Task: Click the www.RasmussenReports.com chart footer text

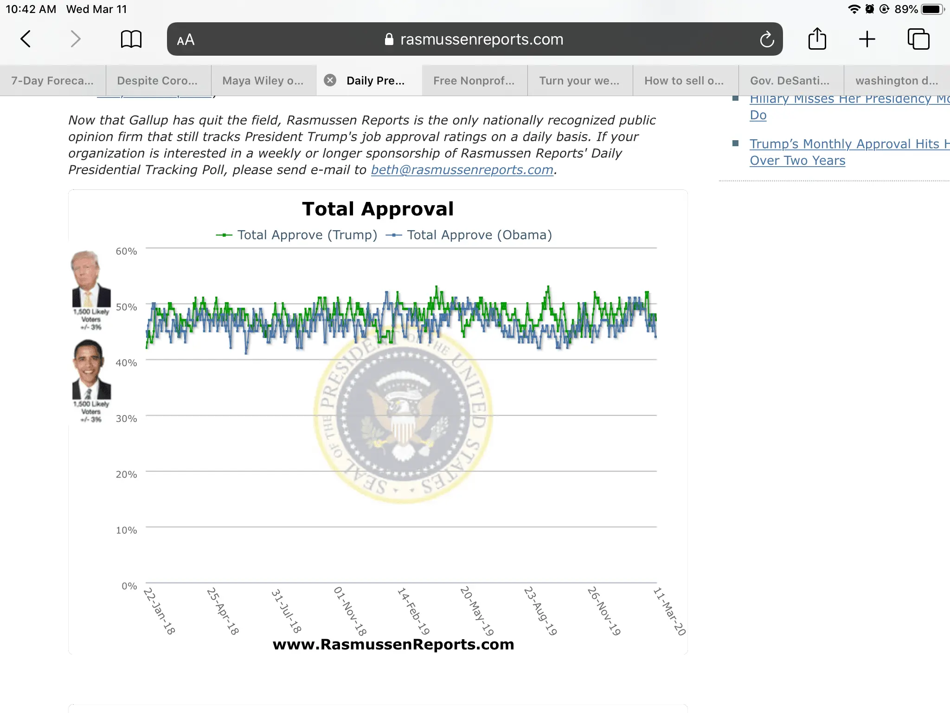Action: pyautogui.click(x=393, y=644)
